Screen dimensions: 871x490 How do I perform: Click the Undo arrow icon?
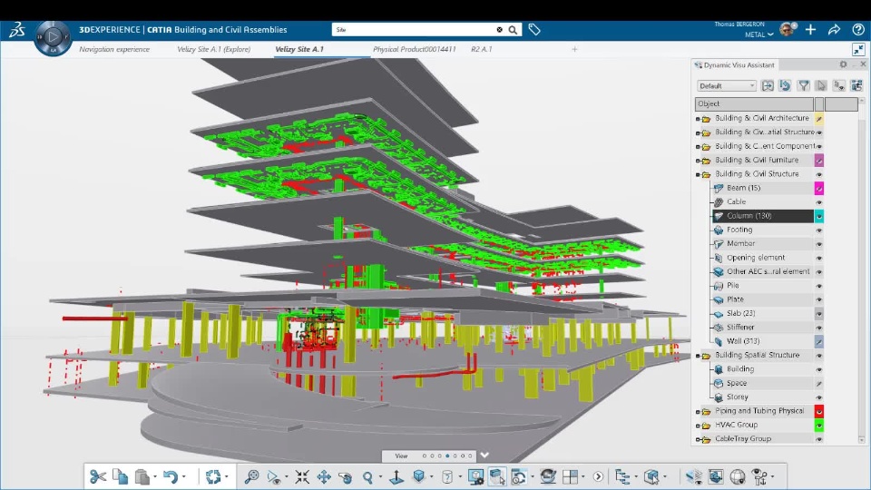click(171, 476)
